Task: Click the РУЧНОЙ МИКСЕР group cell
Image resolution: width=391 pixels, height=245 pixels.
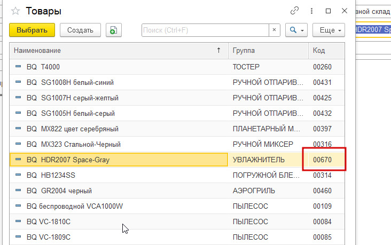Action: click(x=268, y=144)
